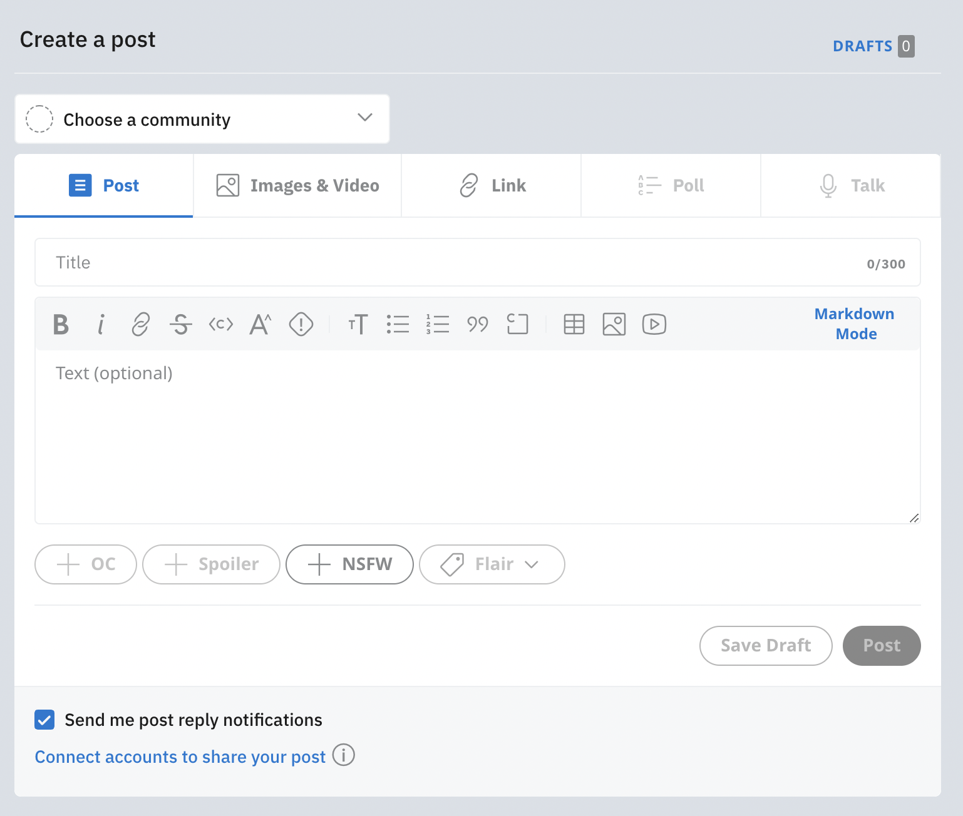Viewport: 963px width, 816px height.
Task: Insert a hyperlink using the link icon
Action: (x=140, y=324)
